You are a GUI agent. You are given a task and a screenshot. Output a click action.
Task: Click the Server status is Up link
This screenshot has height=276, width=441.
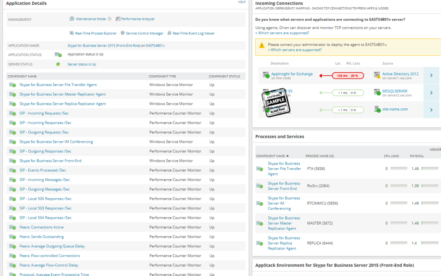(x=82, y=64)
